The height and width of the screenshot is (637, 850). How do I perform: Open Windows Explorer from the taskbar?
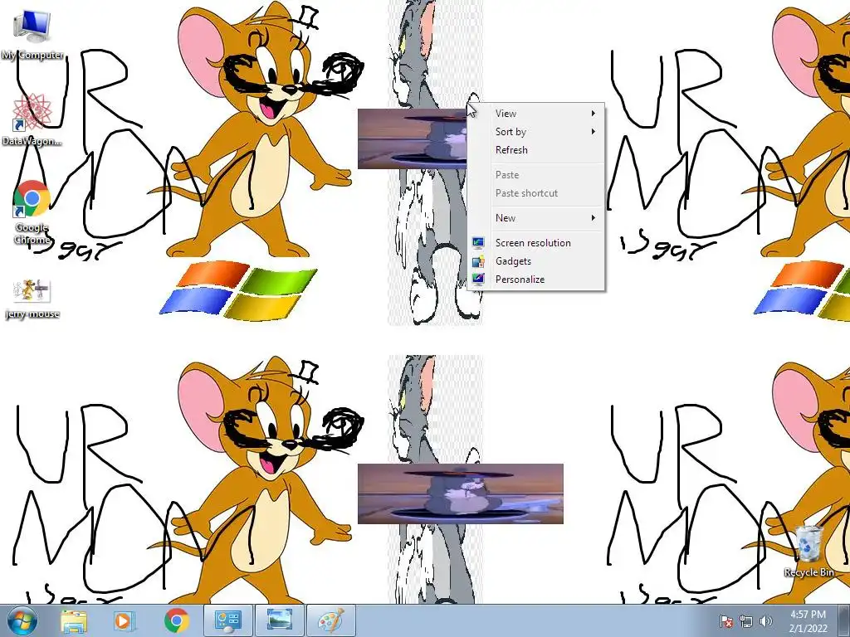[x=74, y=621]
